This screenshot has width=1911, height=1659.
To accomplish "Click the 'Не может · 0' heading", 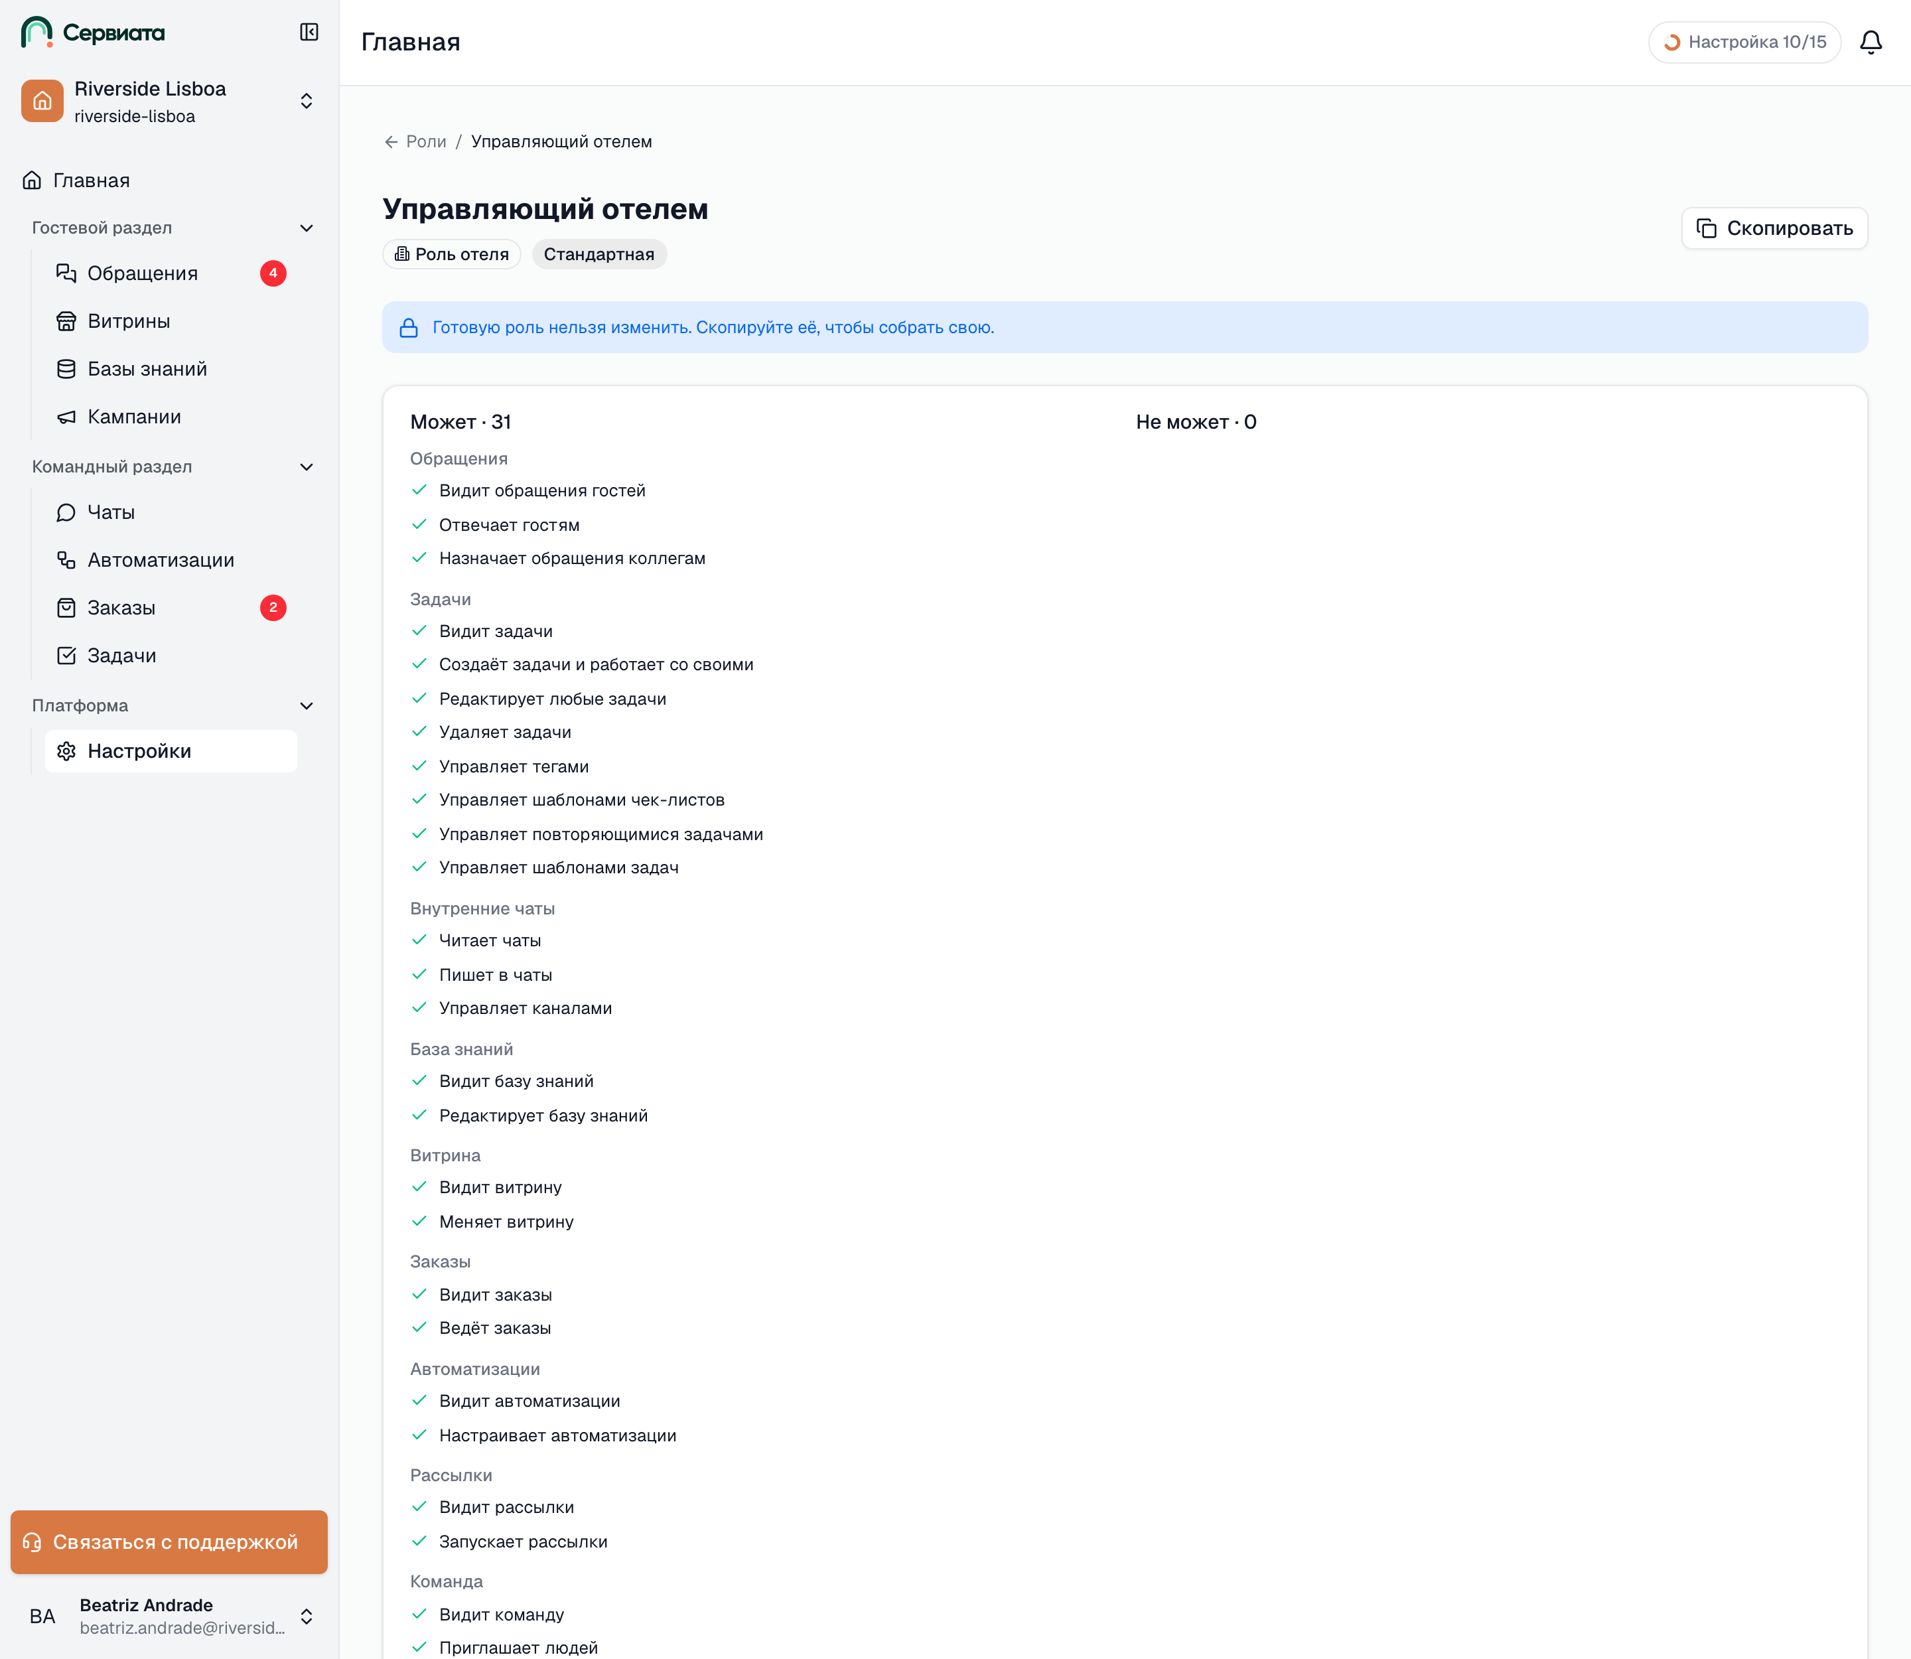I will tap(1196, 422).
